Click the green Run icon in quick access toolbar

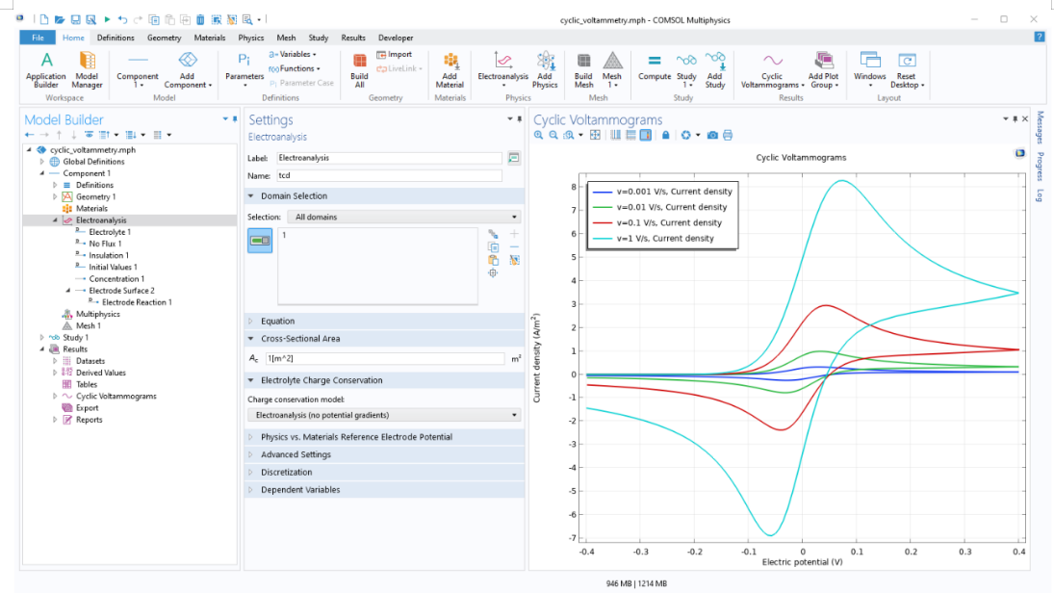coord(107,19)
